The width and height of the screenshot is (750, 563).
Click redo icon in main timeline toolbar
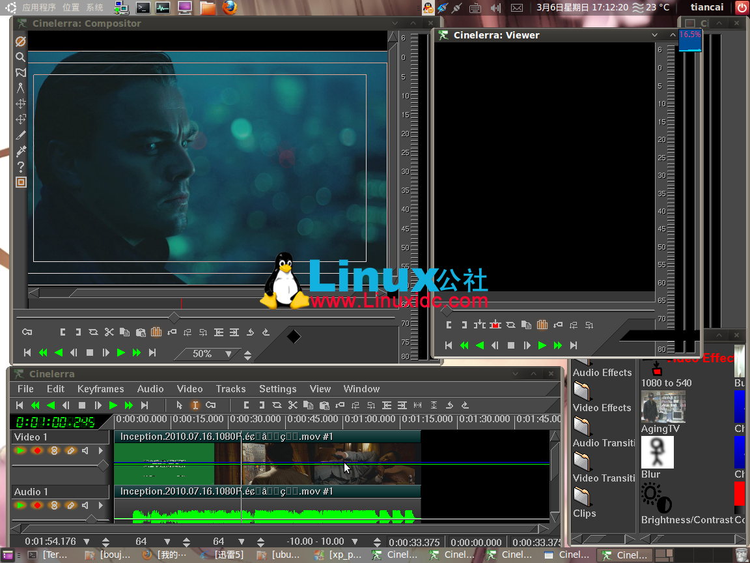click(464, 405)
